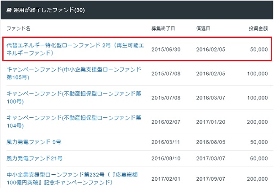
Task: Open 風力発電ファンド21号 link
Action: point(35,158)
